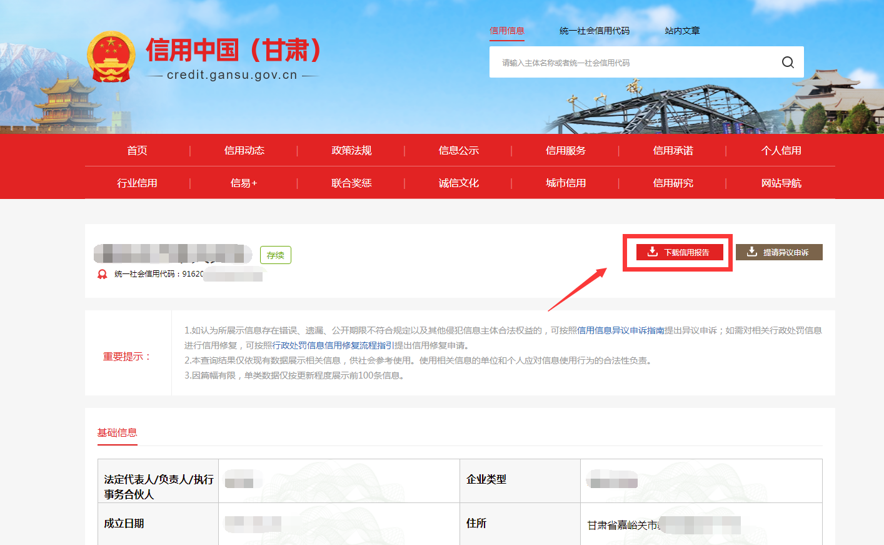
Task: Click the 下载信用报告 download button
Action: click(679, 252)
